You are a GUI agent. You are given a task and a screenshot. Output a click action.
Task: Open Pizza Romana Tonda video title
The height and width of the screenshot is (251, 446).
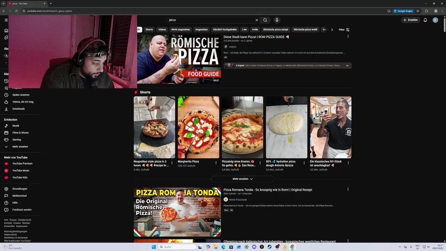tap(268, 190)
